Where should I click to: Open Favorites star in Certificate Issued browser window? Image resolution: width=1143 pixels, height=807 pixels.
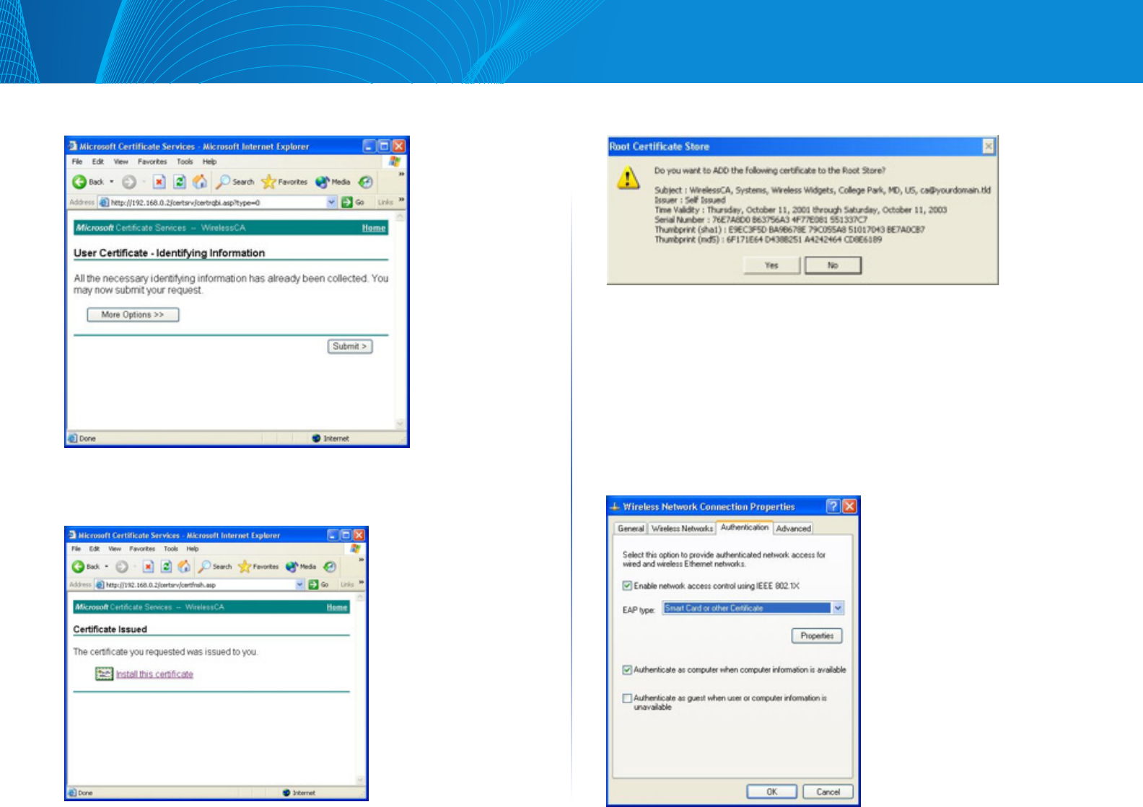[245, 567]
